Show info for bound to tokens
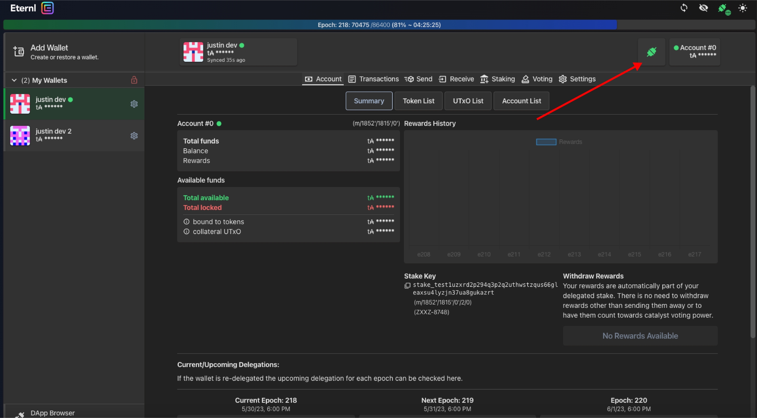757x418 pixels. (186, 222)
